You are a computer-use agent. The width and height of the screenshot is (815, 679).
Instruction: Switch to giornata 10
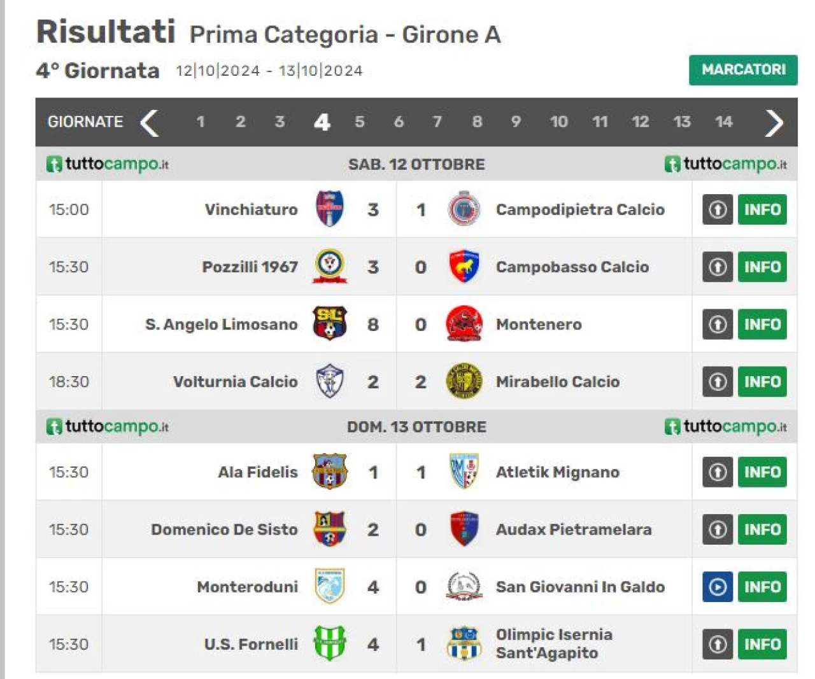click(559, 122)
